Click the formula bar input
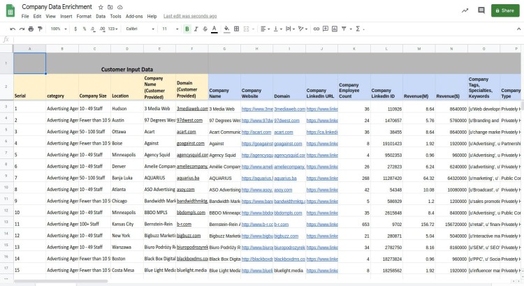 (x=268, y=40)
